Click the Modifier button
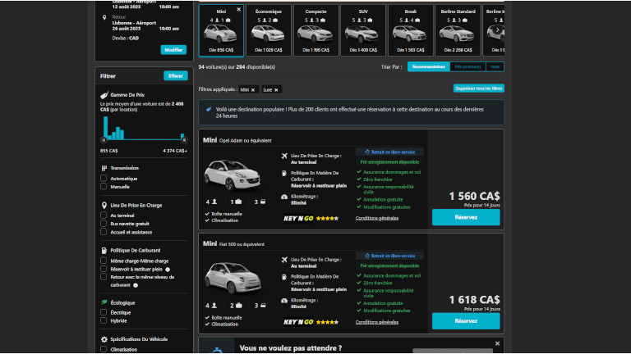Screen dimensions: 631x354 [173, 50]
